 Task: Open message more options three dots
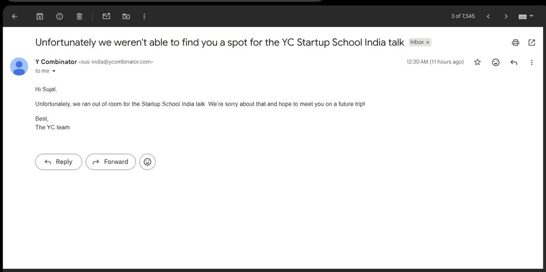[x=531, y=62]
